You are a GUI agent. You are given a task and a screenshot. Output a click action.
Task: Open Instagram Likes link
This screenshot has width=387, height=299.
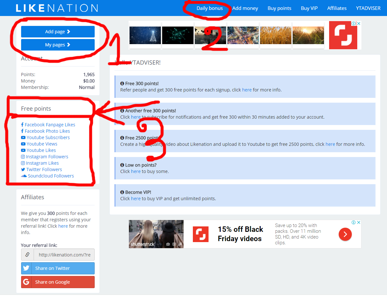click(42, 163)
